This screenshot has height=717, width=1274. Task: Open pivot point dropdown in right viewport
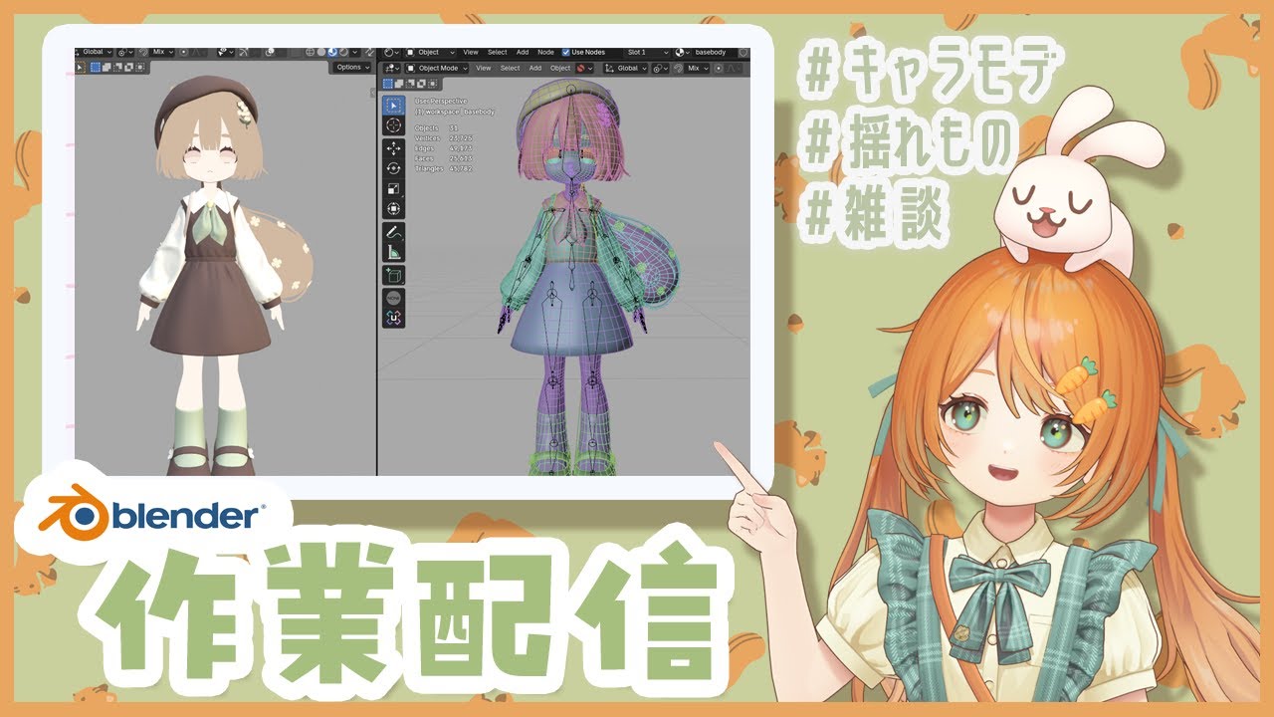pyautogui.click(x=661, y=68)
